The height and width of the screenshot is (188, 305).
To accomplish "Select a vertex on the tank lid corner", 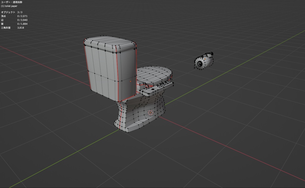I will click(85, 40).
